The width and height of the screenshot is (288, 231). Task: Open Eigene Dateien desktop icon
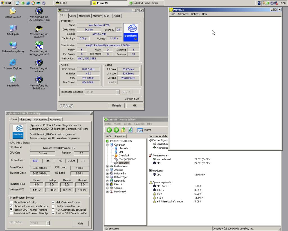[x=13, y=11]
